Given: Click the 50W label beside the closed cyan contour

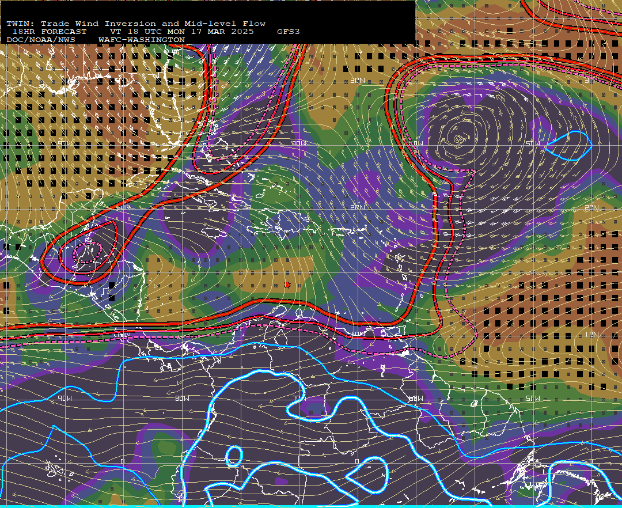Looking at the screenshot, I should (x=533, y=143).
